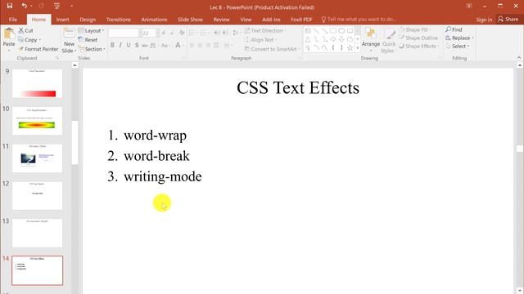Click the thumbnail pane scroll up arrow
The height and width of the screenshot is (294, 524).
(75, 65)
